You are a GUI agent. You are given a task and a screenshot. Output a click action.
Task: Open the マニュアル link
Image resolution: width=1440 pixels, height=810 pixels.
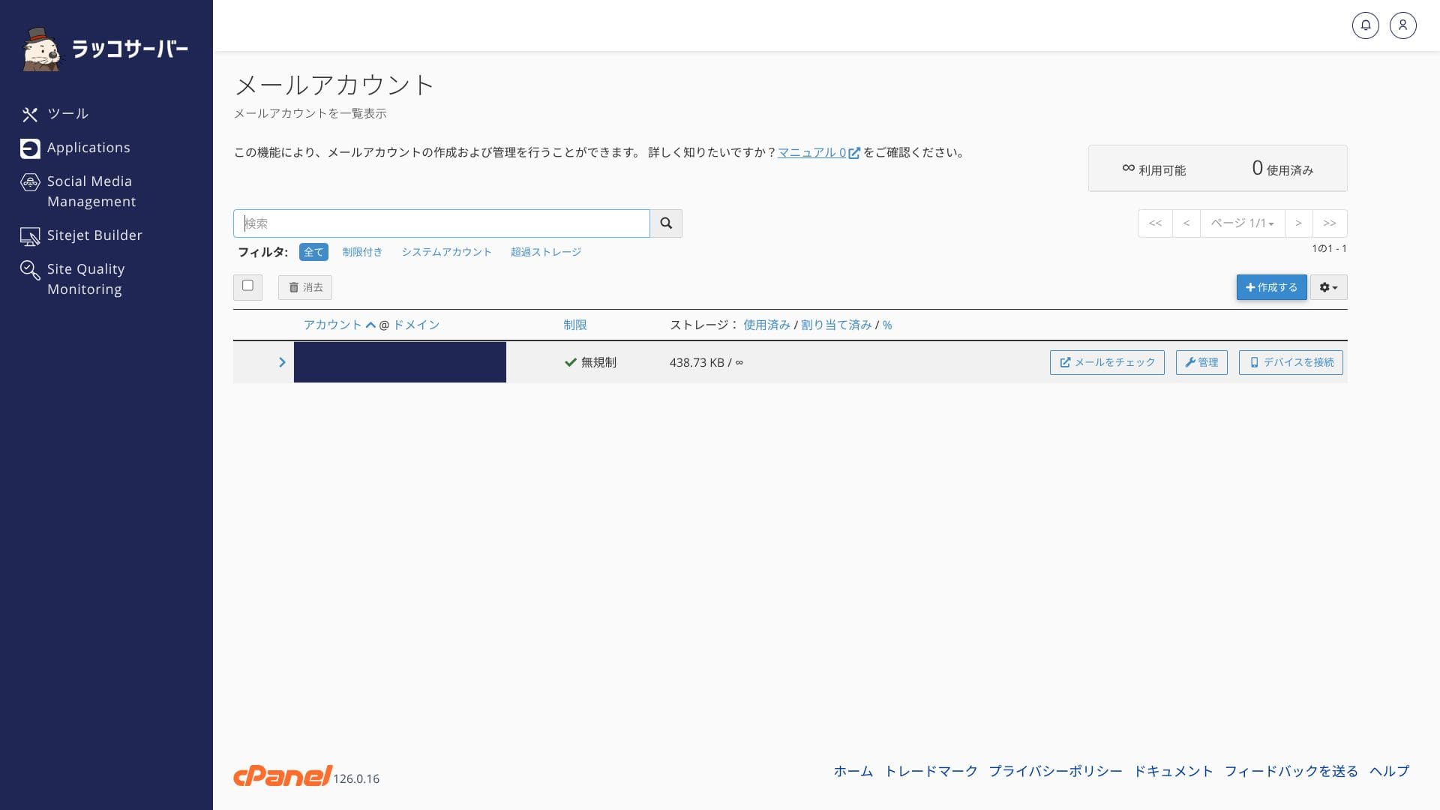point(812,152)
